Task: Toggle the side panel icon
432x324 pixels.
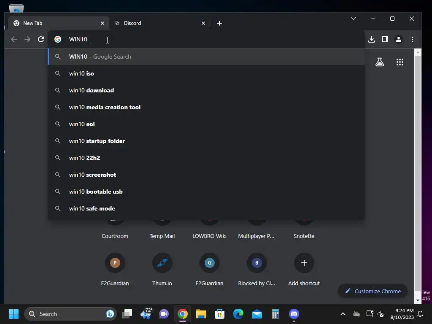Action: pos(385,39)
